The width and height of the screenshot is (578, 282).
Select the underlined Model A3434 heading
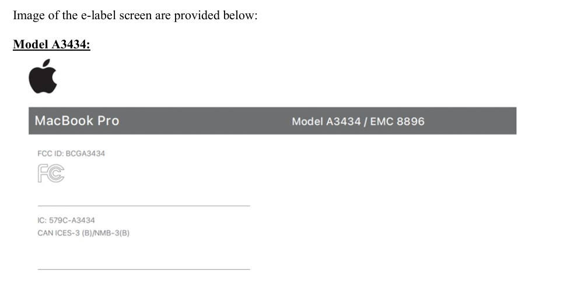click(51, 44)
